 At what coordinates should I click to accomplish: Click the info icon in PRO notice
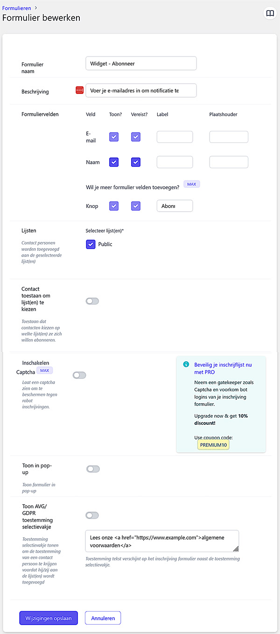point(186,364)
